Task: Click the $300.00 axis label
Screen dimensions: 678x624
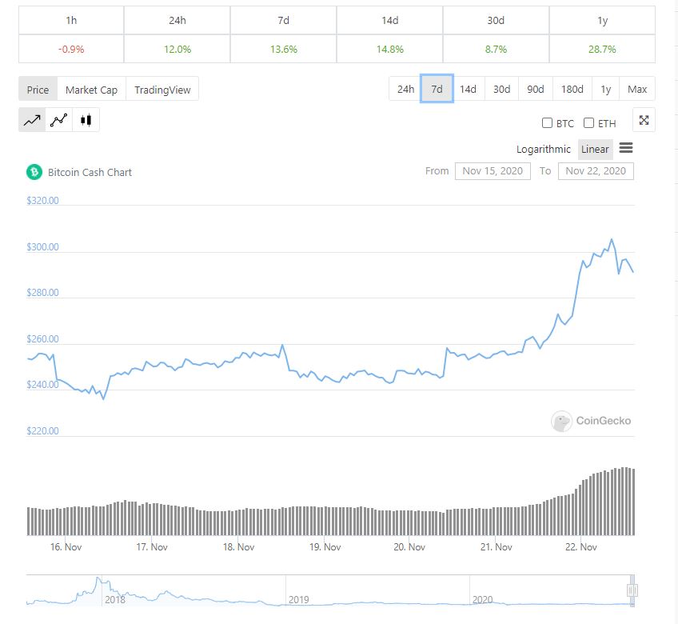Action: [x=42, y=246]
